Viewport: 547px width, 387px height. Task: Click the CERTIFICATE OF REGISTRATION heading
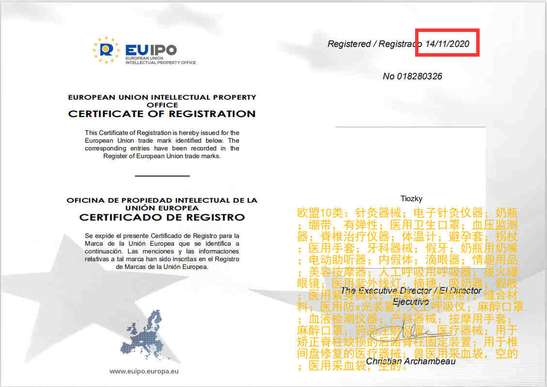[x=162, y=114]
